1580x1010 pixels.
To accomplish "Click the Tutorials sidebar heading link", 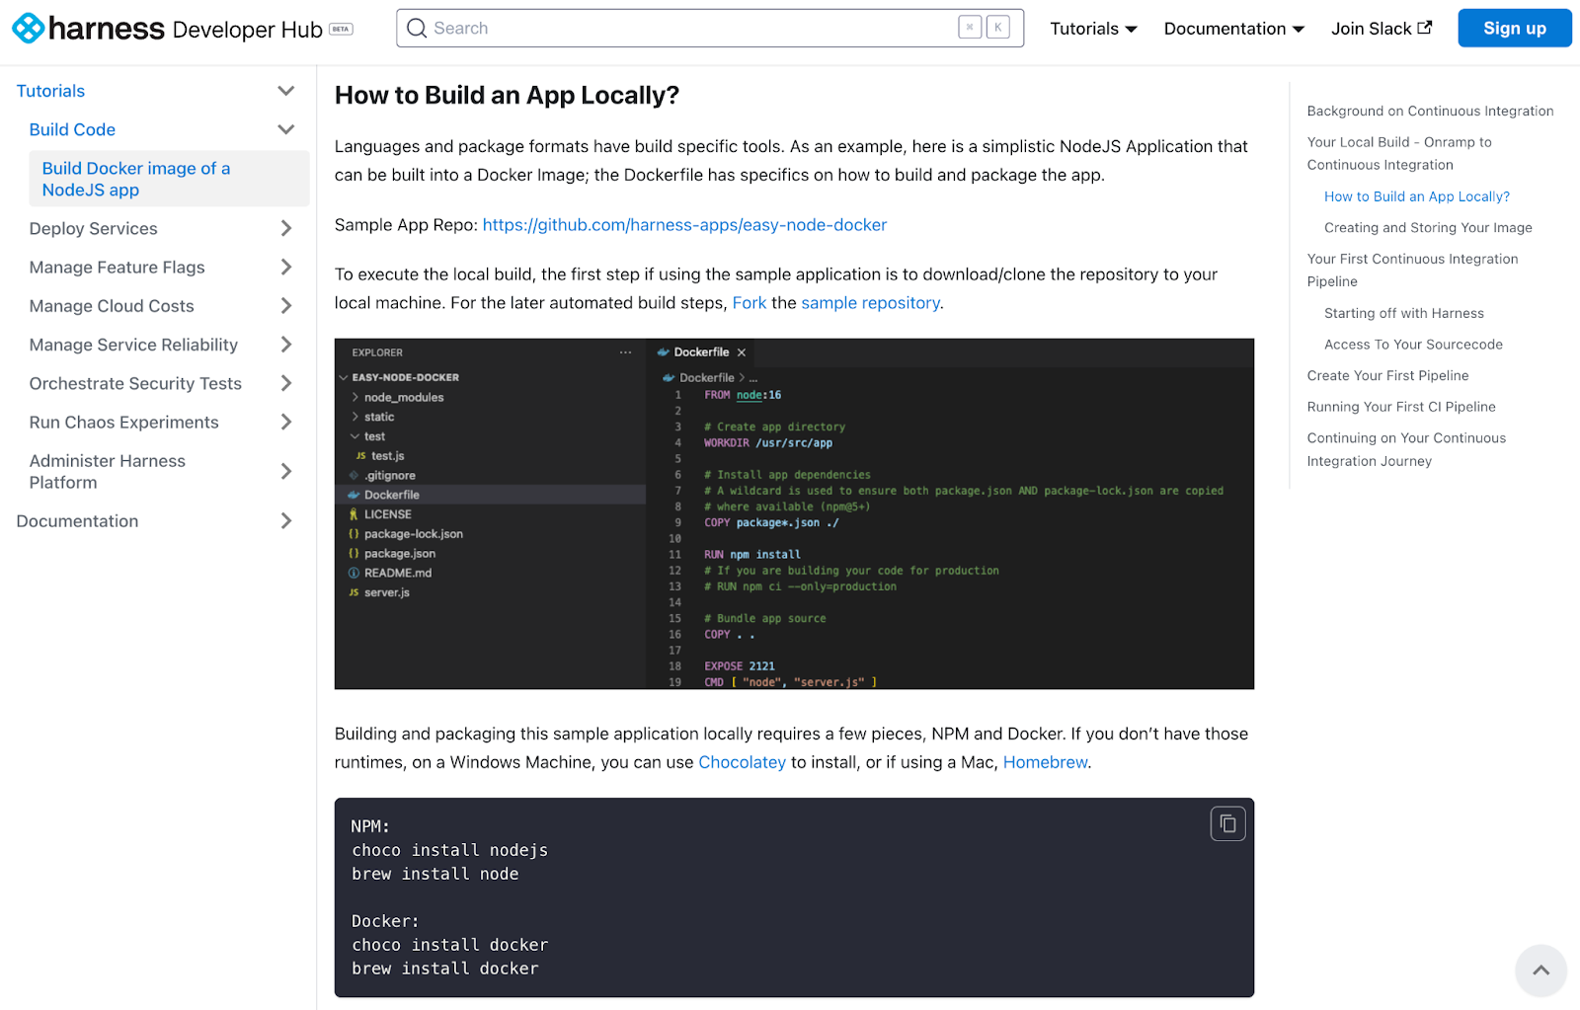I will 50,91.
